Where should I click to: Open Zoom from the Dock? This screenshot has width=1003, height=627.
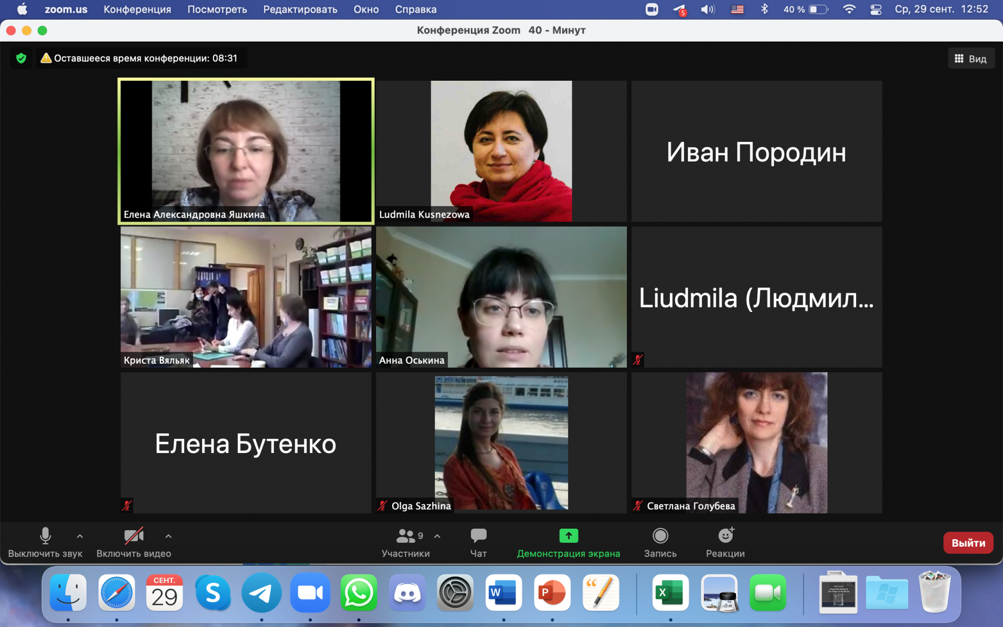[310, 593]
